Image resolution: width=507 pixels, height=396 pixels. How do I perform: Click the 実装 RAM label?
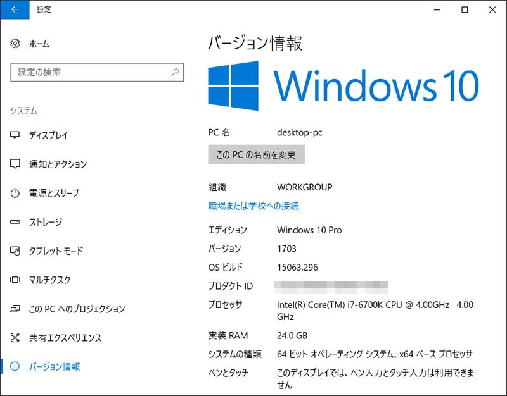pos(228,336)
